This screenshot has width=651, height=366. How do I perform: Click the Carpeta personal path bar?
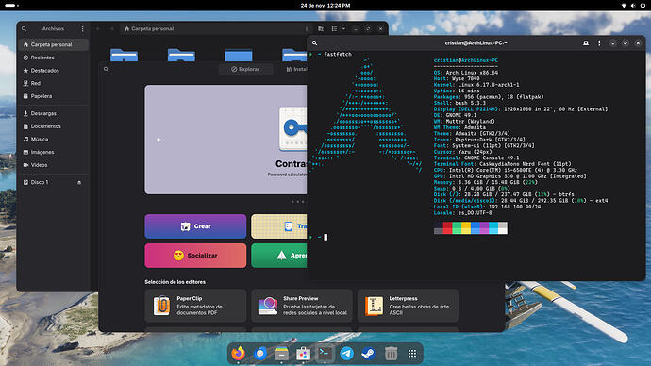point(215,28)
